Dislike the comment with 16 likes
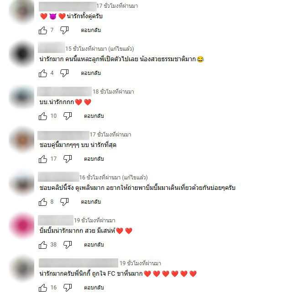The height and width of the screenshot is (299, 303). [x=68, y=288]
